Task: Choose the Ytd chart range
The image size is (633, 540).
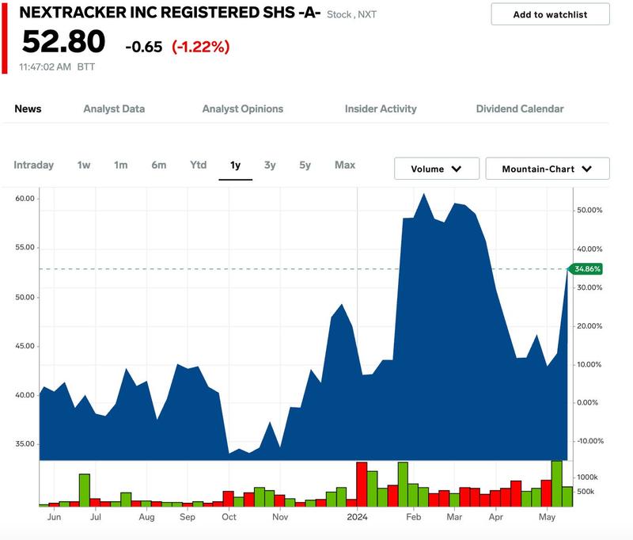Action: [x=199, y=165]
